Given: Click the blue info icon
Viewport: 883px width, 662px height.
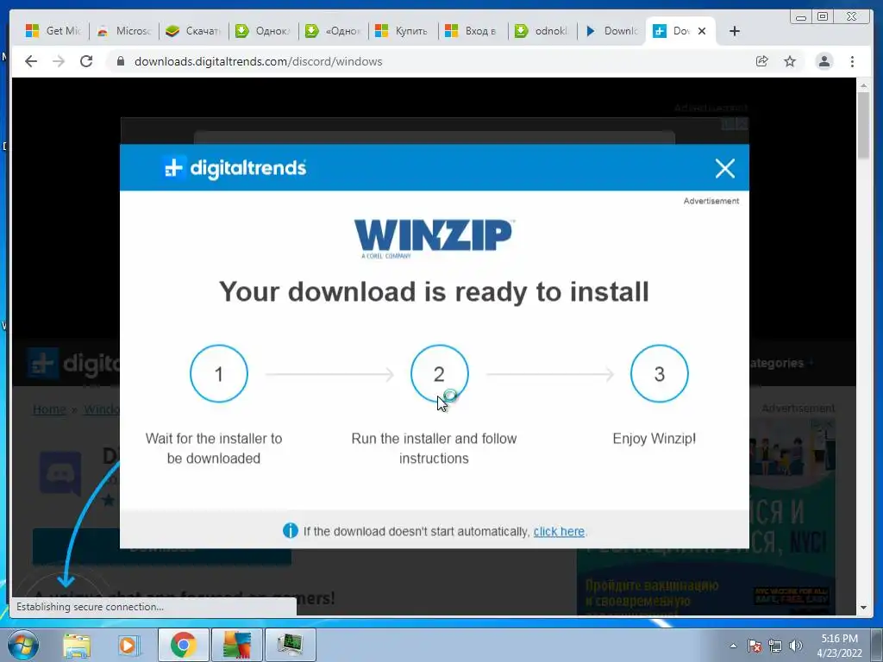Looking at the screenshot, I should tap(290, 531).
